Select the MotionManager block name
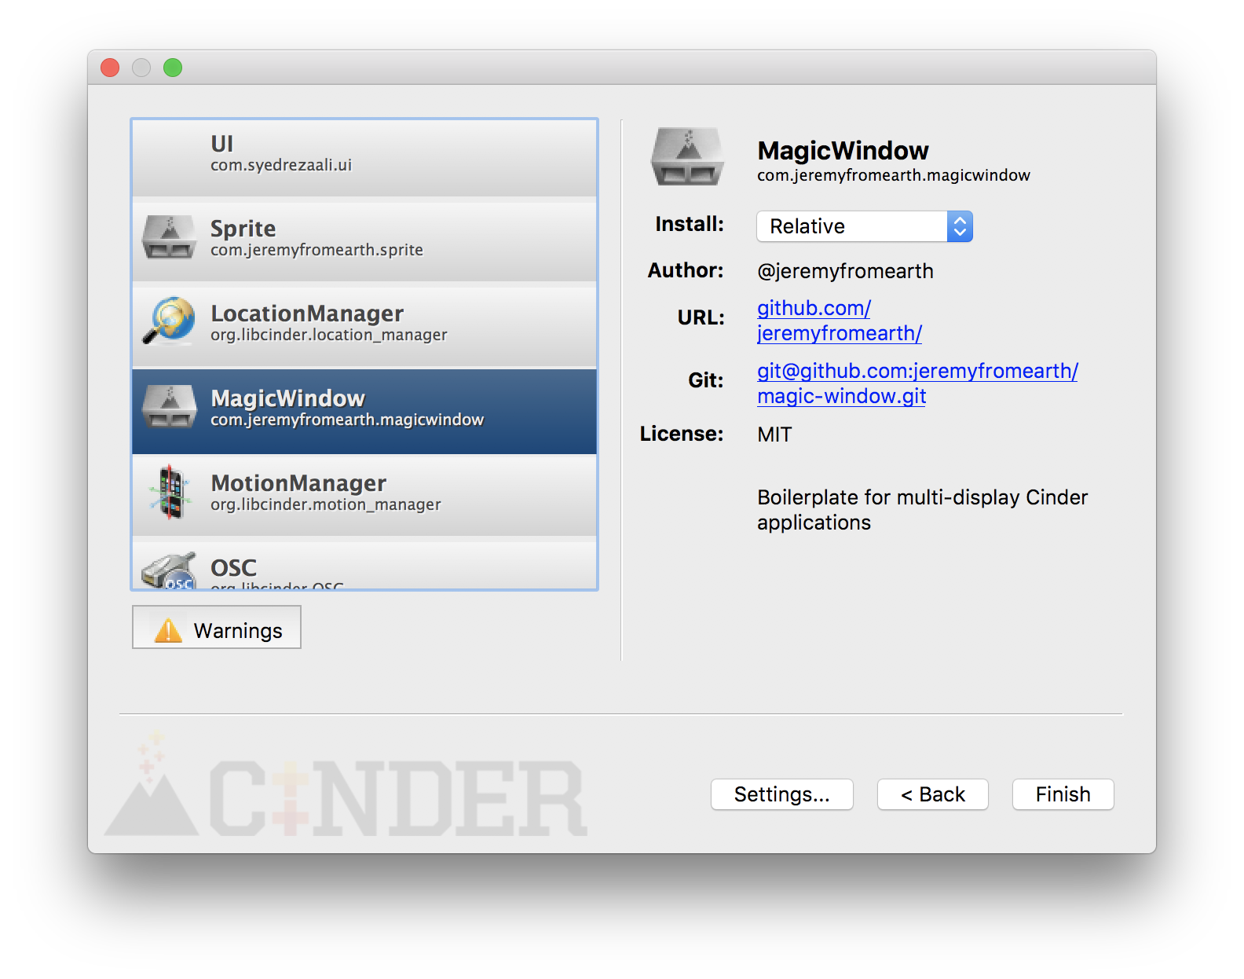The image size is (1244, 979). [298, 483]
